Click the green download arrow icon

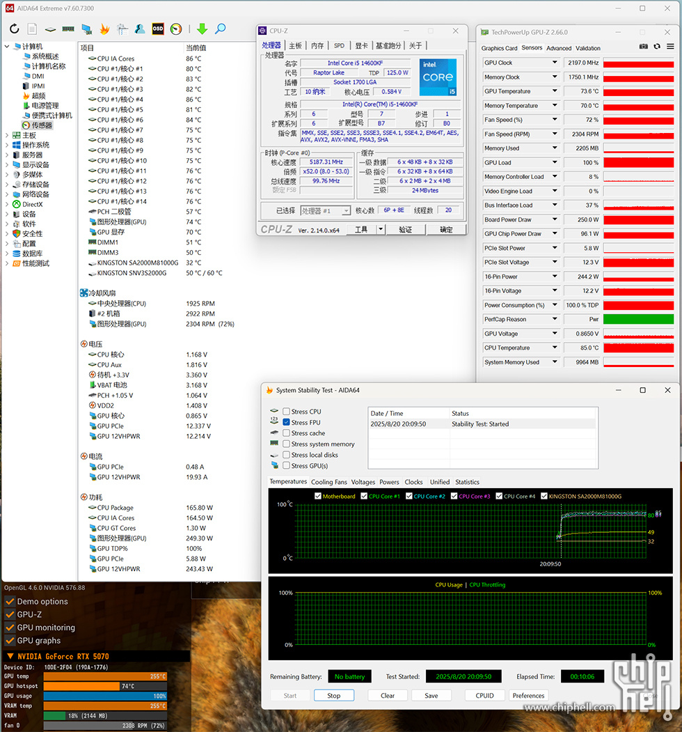(x=202, y=29)
